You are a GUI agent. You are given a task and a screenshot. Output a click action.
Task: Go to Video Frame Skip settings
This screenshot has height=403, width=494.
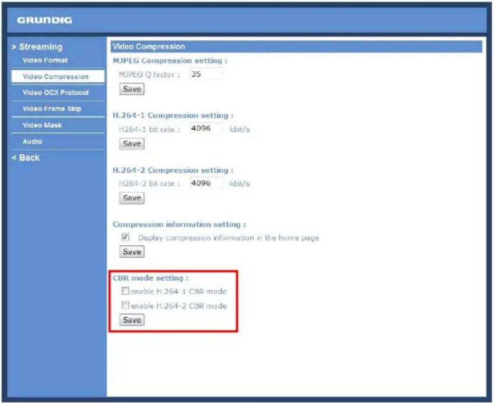(52, 109)
